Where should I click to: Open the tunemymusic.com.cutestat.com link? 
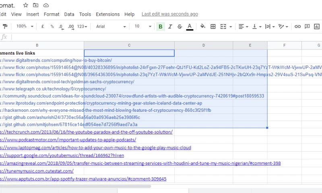pyautogui.click(x=37, y=171)
